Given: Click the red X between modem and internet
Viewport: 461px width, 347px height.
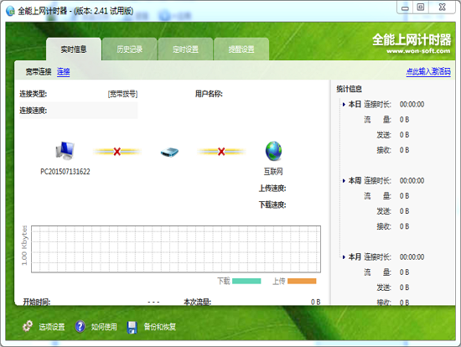Looking at the screenshot, I should point(221,152).
